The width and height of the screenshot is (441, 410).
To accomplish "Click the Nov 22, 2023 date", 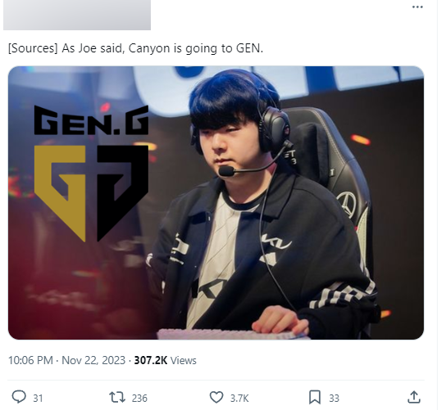I will point(93,360).
